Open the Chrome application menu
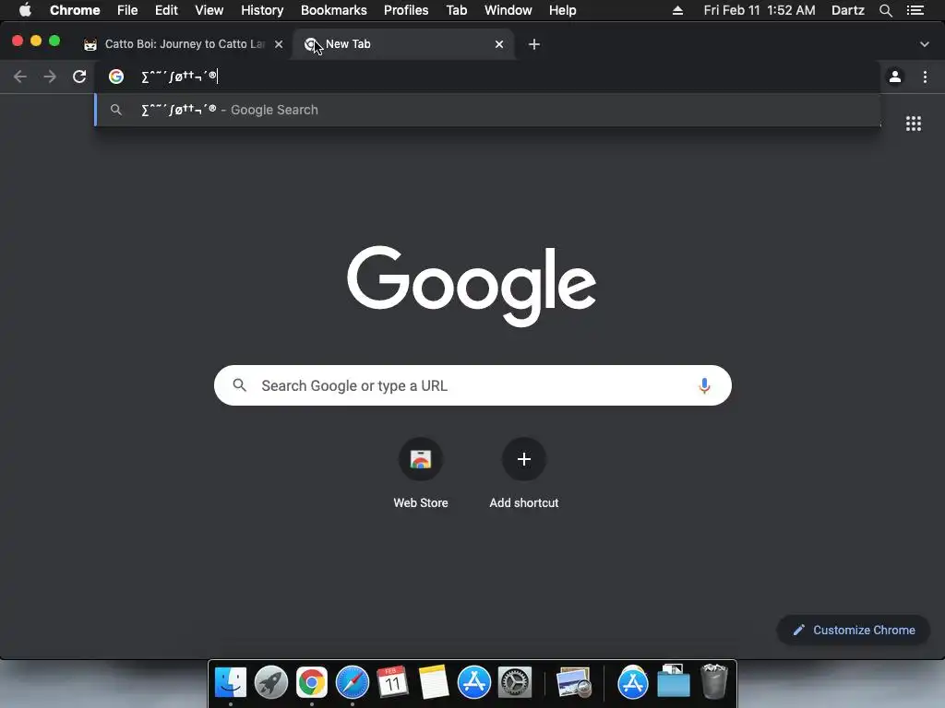This screenshot has width=945, height=708. tap(75, 10)
